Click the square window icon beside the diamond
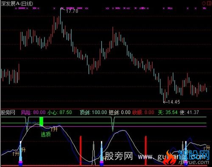 coord(209,3)
